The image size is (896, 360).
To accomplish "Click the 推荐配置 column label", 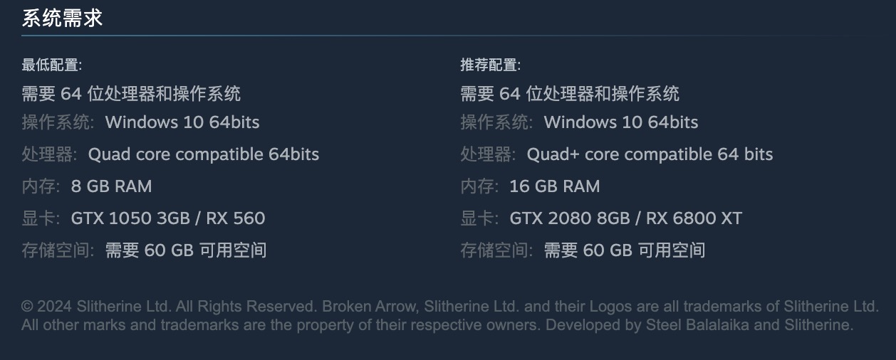I will click(x=490, y=65).
